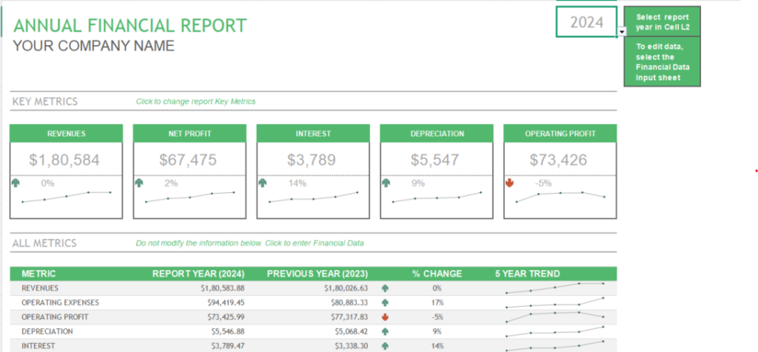The width and height of the screenshot is (758, 352).
Task: Click the Interest card up-arrow icon
Action: pyautogui.click(x=263, y=183)
